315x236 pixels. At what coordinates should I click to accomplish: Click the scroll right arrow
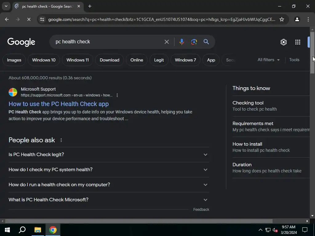[307, 221]
